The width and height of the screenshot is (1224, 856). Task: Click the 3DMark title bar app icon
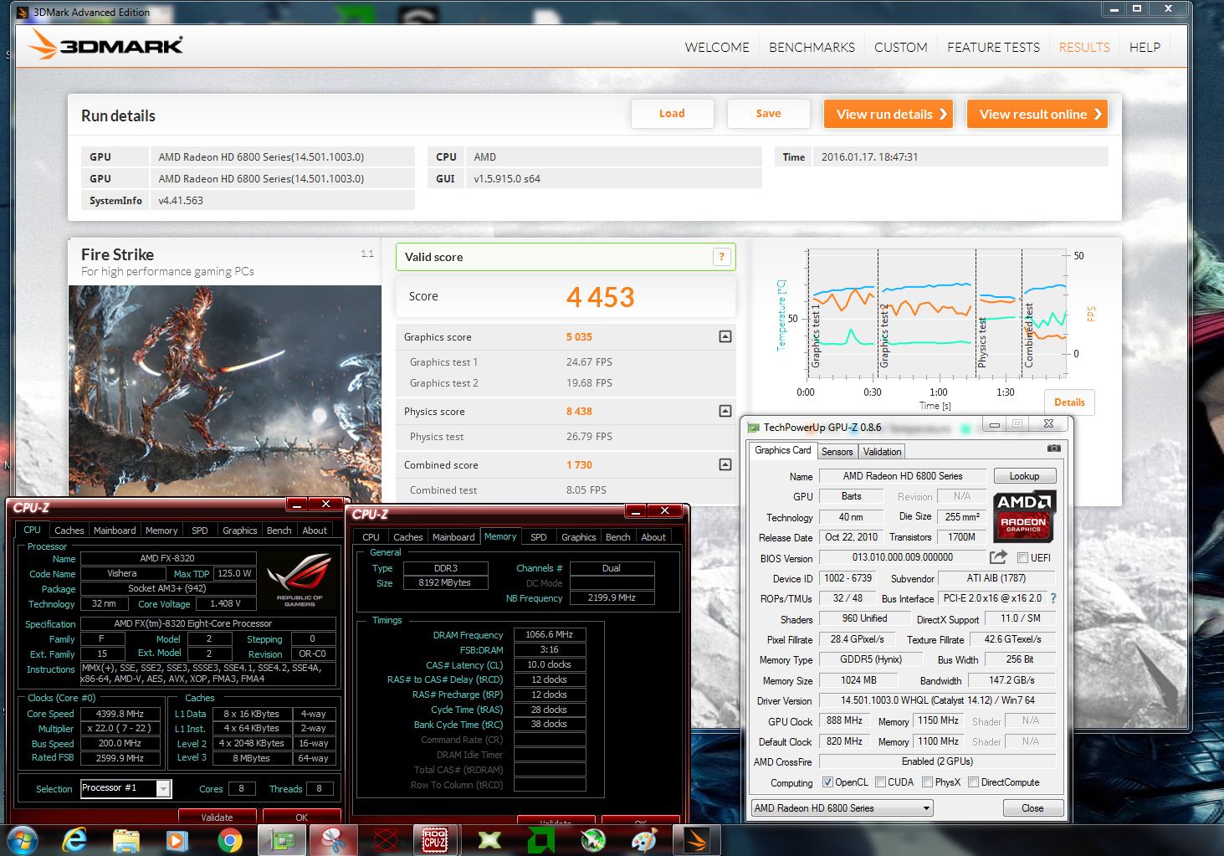click(23, 13)
